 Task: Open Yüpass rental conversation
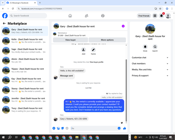[x=24, y=70]
